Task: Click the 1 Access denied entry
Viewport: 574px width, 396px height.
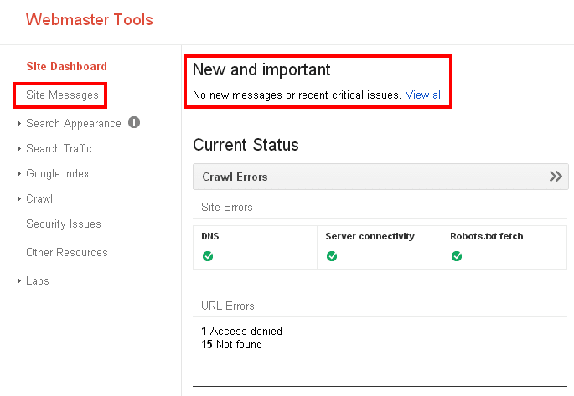Action: point(241,331)
